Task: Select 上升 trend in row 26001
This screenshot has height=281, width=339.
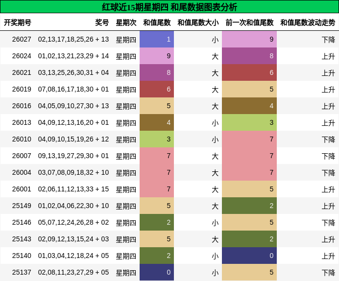Action: 328,189
